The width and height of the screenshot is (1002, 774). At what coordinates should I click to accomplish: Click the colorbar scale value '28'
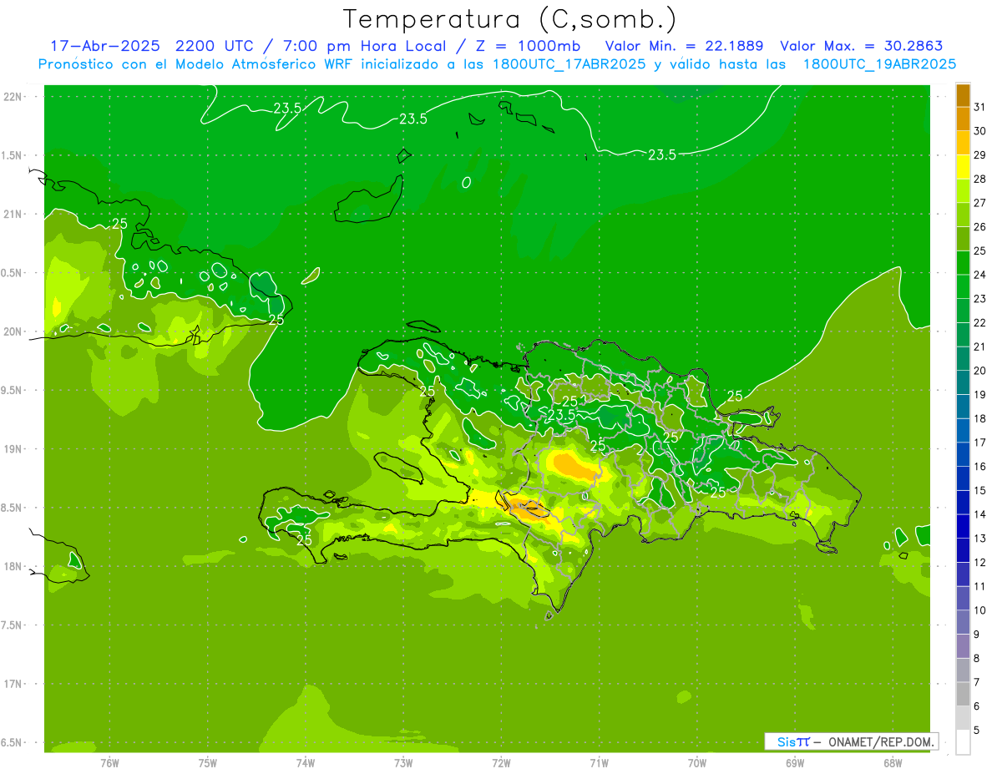point(979,179)
